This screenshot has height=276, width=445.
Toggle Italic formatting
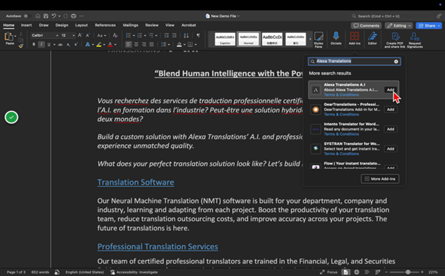(41, 44)
